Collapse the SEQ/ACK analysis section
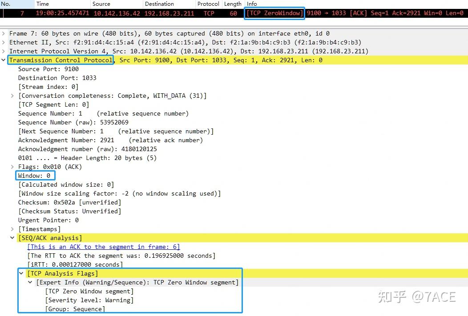Viewport: 468px width, 316px height. (12, 238)
